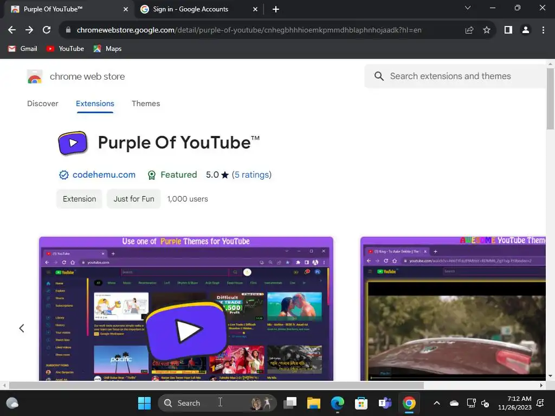The width and height of the screenshot is (555, 416).
Task: Share this page via the address bar icon
Action: [469, 30]
